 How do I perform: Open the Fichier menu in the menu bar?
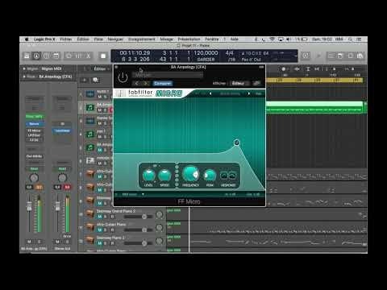click(x=66, y=39)
